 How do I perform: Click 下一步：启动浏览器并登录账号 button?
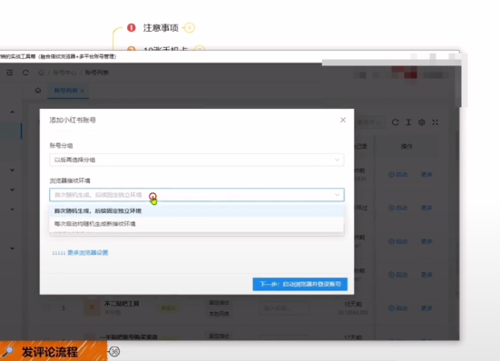click(300, 284)
